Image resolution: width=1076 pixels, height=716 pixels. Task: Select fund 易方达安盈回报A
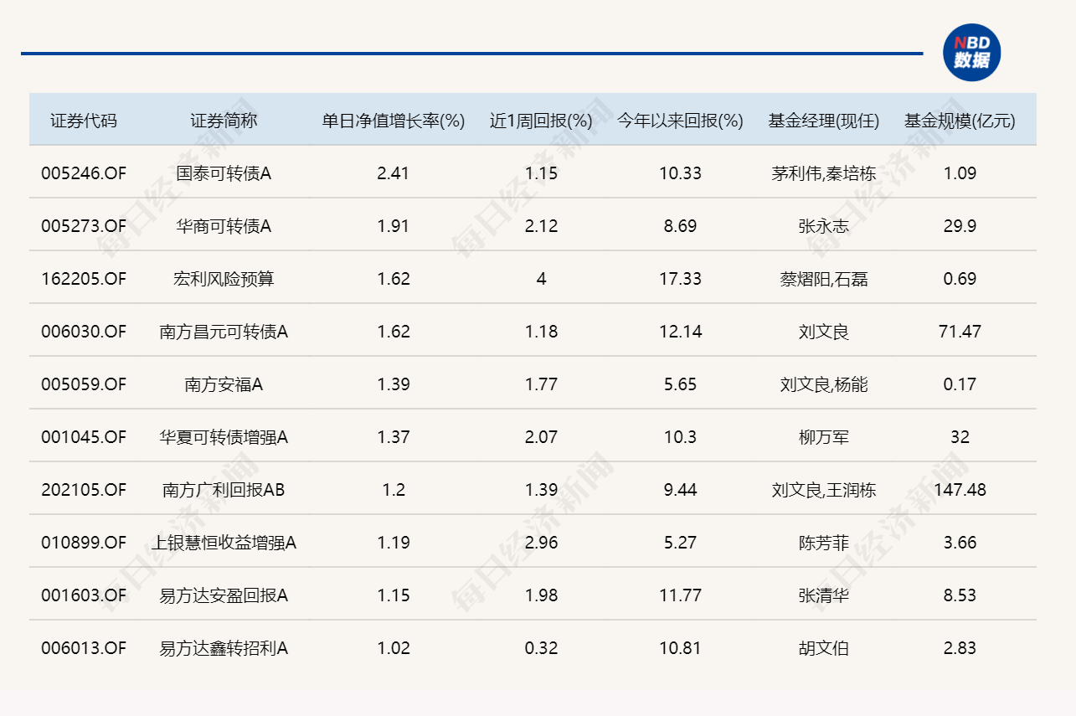[x=225, y=595]
